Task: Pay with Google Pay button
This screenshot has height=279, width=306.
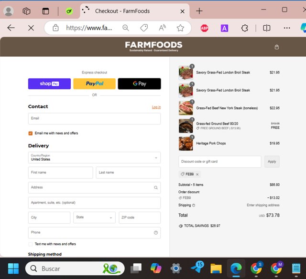Action: point(139,84)
